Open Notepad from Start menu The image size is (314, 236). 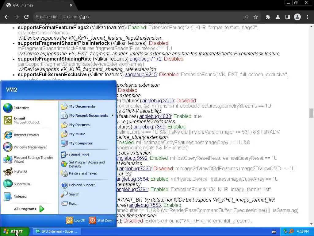(x=29, y=196)
